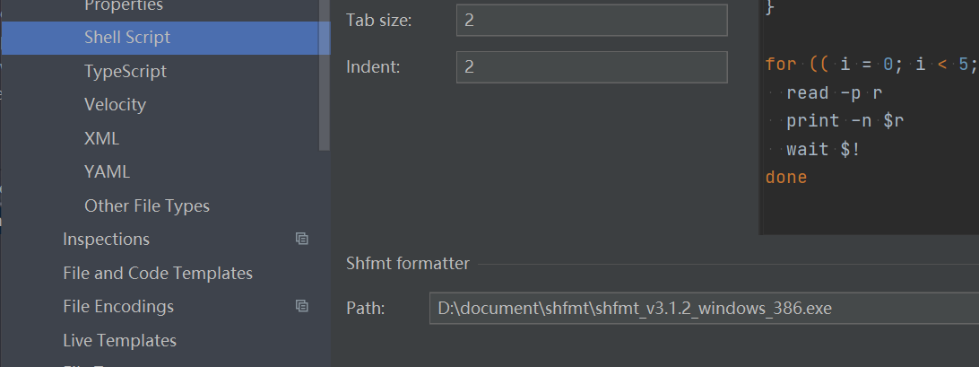
Task: Click the project-level icon beside File Encodings
Action: 302,306
